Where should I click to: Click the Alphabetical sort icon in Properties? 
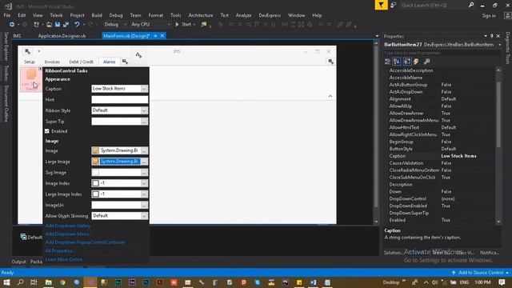(397, 62)
